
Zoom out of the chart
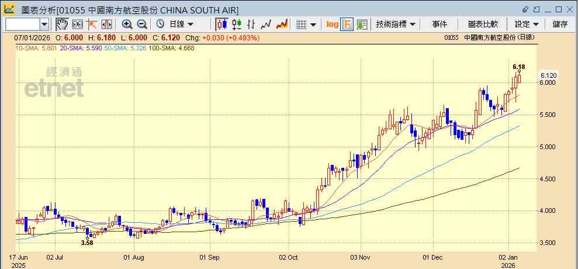(142, 25)
